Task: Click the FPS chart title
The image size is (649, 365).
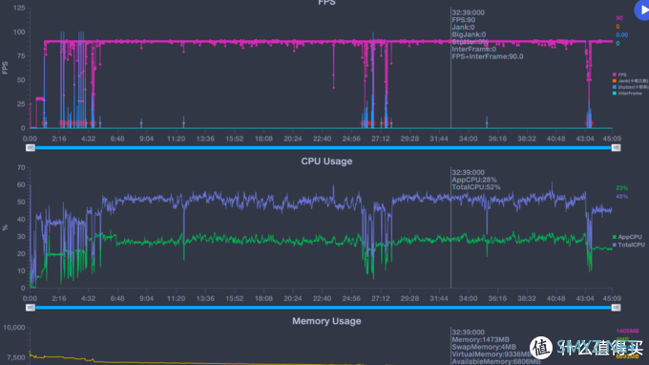Action: click(326, 3)
